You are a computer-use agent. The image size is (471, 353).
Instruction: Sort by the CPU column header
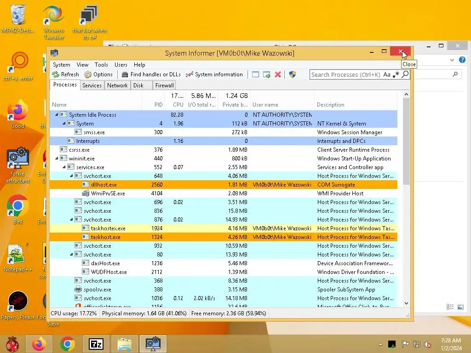[175, 105]
